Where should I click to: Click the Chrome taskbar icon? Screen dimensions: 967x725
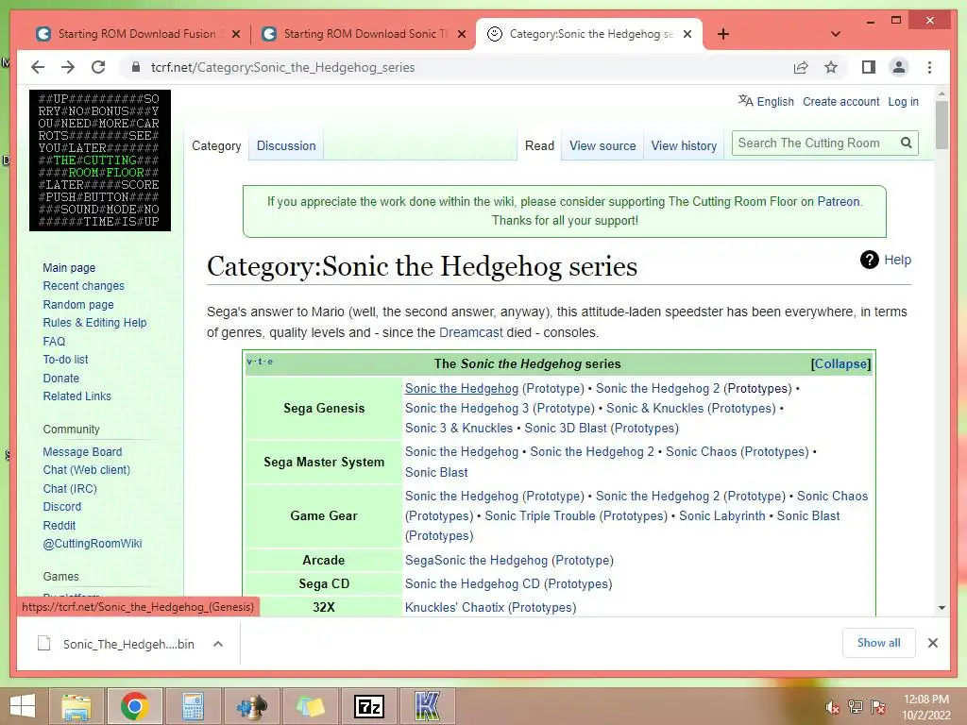pos(134,706)
